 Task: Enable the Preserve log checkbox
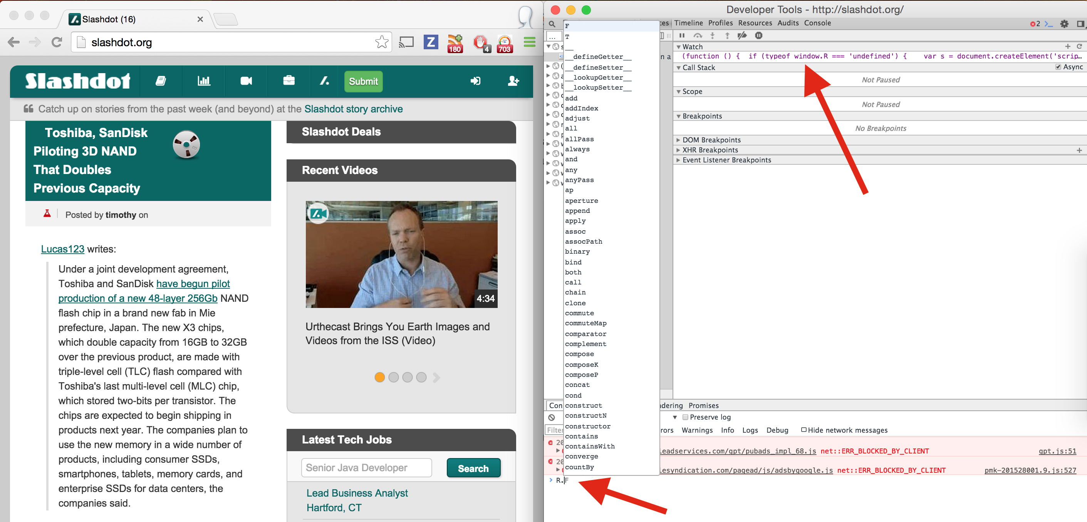(685, 417)
